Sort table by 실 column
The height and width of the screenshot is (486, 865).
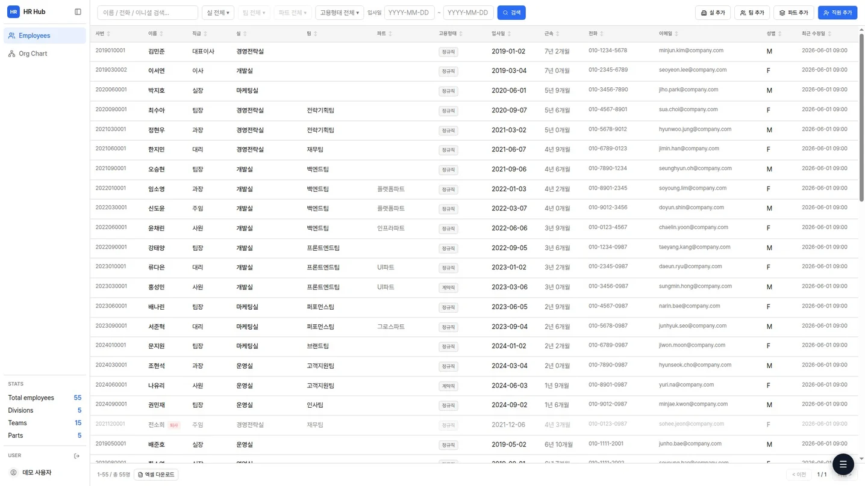tap(242, 34)
